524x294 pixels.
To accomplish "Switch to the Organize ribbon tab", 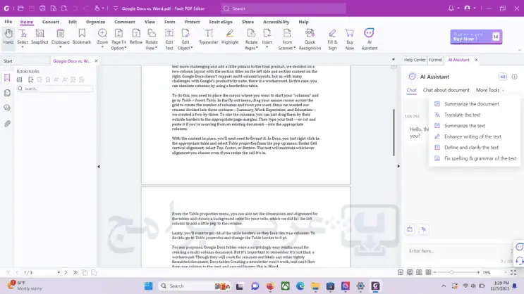I will (x=96, y=22).
